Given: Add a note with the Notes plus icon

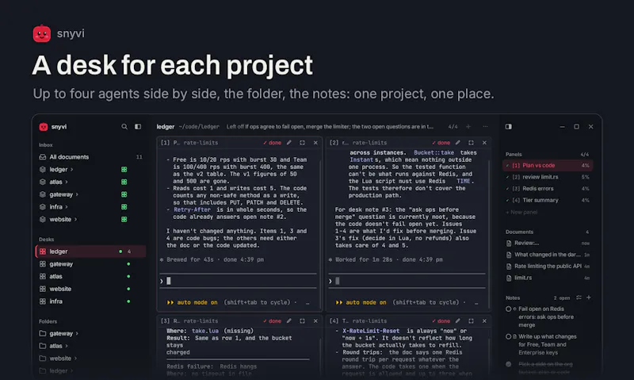Looking at the screenshot, I should point(589,297).
